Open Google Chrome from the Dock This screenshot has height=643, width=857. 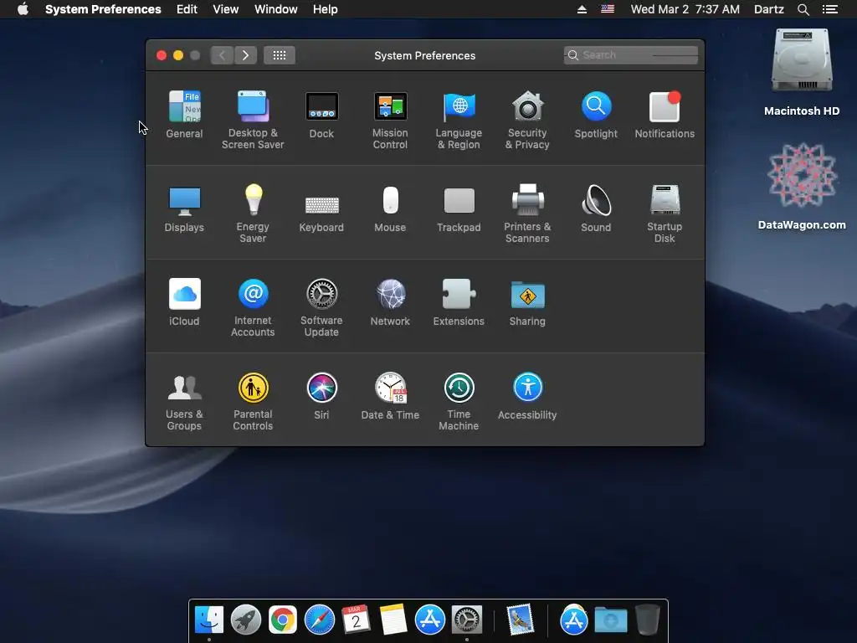pyautogui.click(x=283, y=620)
